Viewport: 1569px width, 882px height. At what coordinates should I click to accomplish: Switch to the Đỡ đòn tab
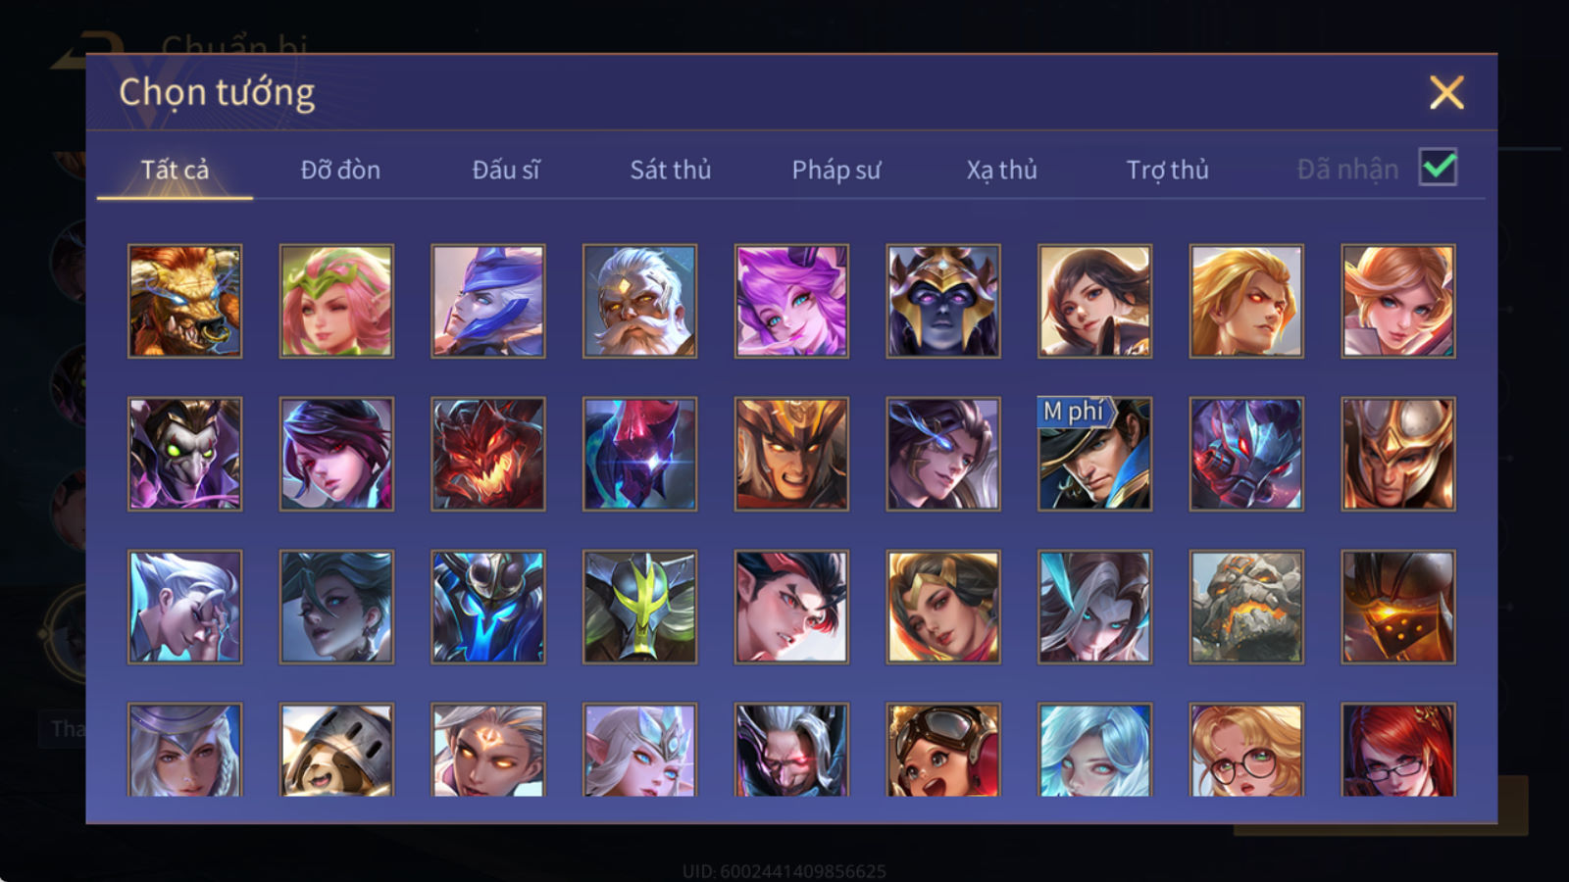click(x=340, y=170)
